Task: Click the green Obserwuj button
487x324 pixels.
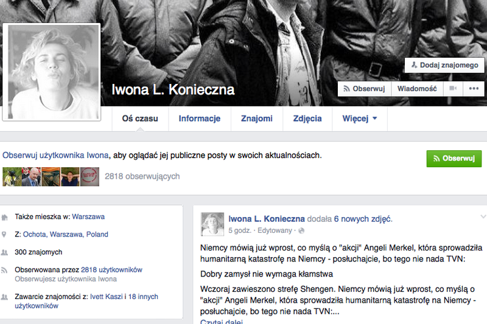Action: [x=454, y=159]
